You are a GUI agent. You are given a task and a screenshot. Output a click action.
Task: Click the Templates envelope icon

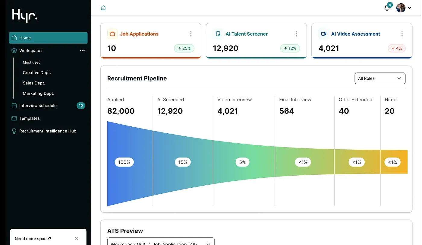pyautogui.click(x=14, y=118)
